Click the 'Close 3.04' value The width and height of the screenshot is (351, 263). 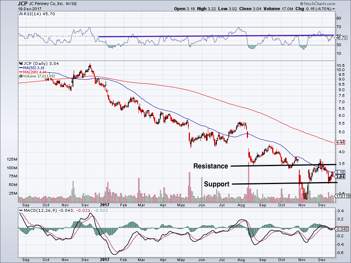[x=250, y=9]
